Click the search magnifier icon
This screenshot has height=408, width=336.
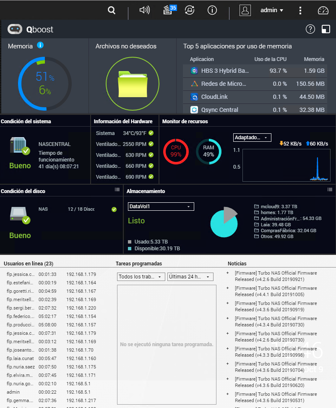[x=112, y=11]
